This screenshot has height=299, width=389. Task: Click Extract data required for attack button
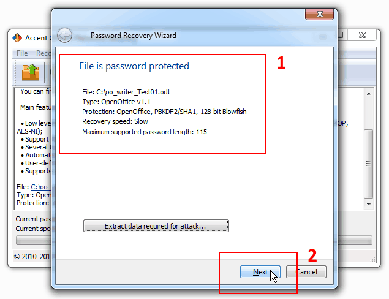click(x=156, y=226)
